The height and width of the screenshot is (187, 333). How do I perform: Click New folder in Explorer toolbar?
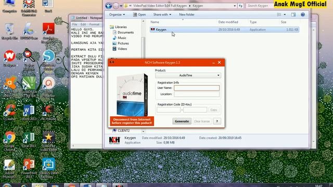pos(187,15)
